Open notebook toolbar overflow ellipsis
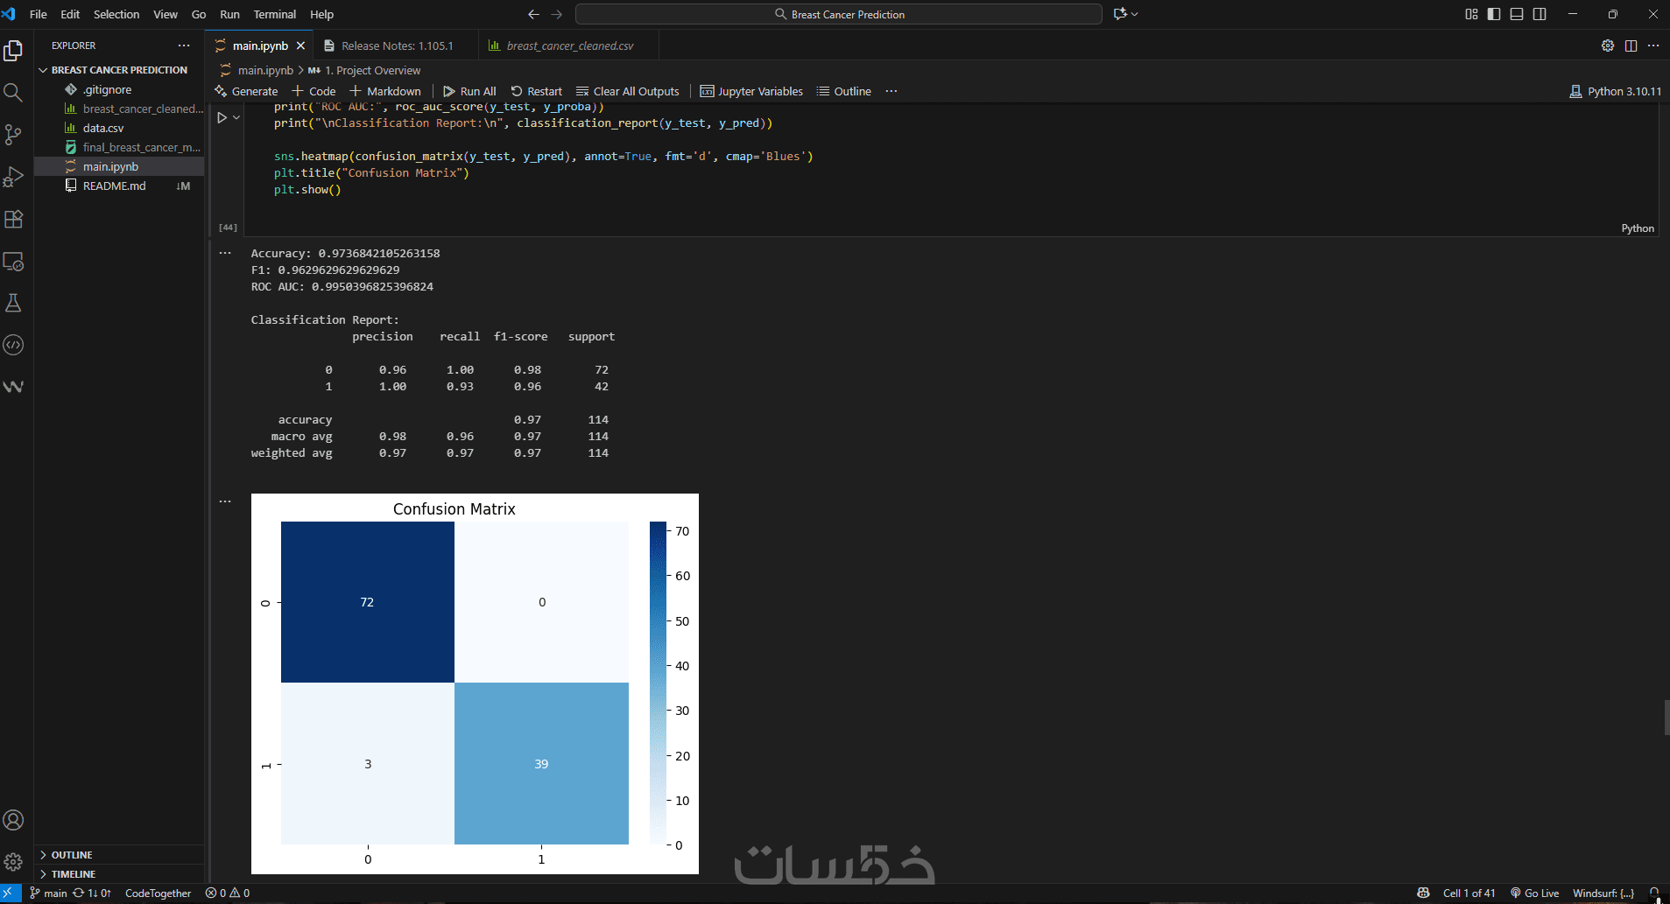Image resolution: width=1670 pixels, height=904 pixels. (891, 91)
